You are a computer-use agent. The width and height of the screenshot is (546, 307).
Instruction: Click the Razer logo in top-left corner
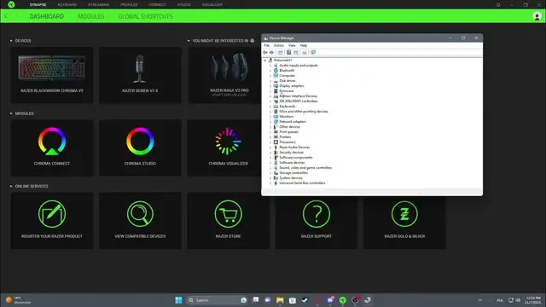click(x=11, y=4)
